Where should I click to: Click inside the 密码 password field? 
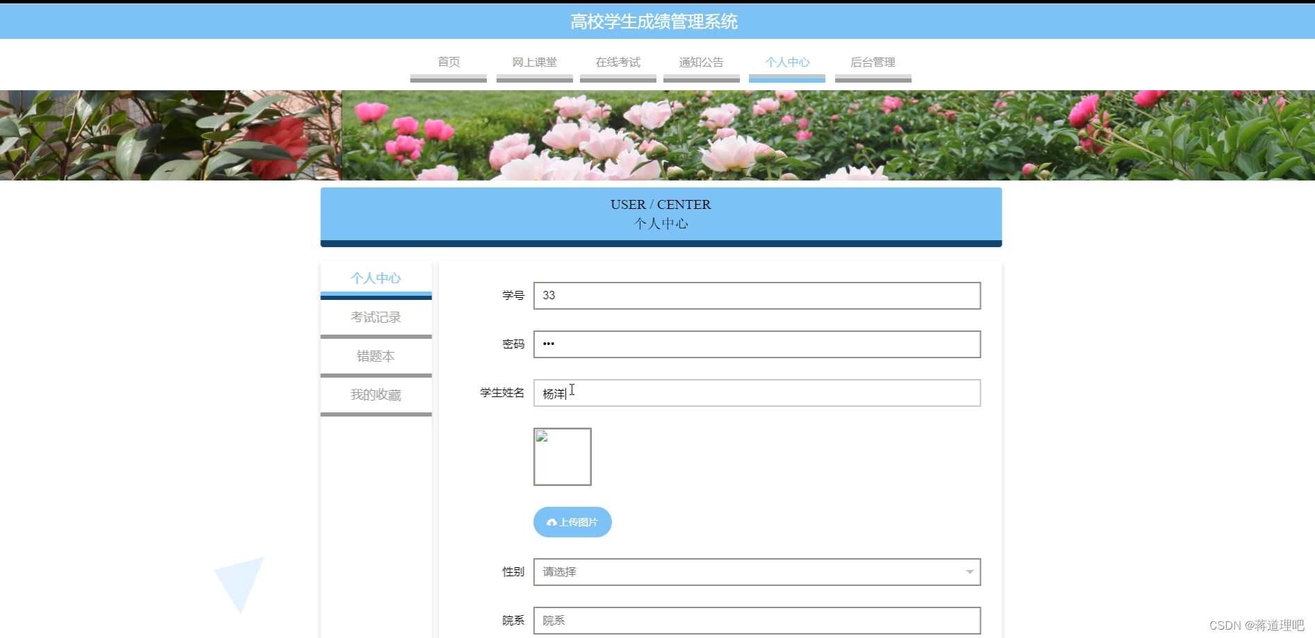click(x=756, y=344)
